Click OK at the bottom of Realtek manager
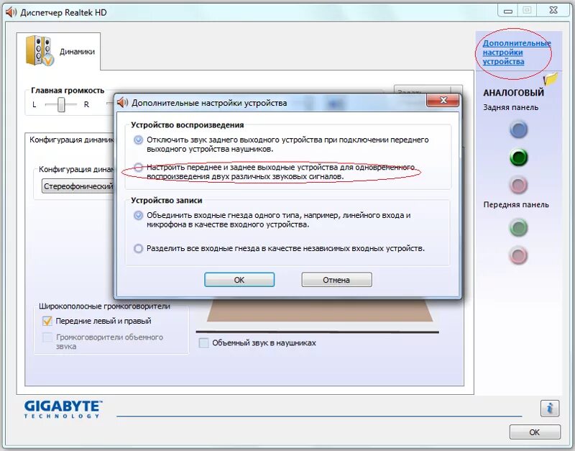 [x=535, y=432]
